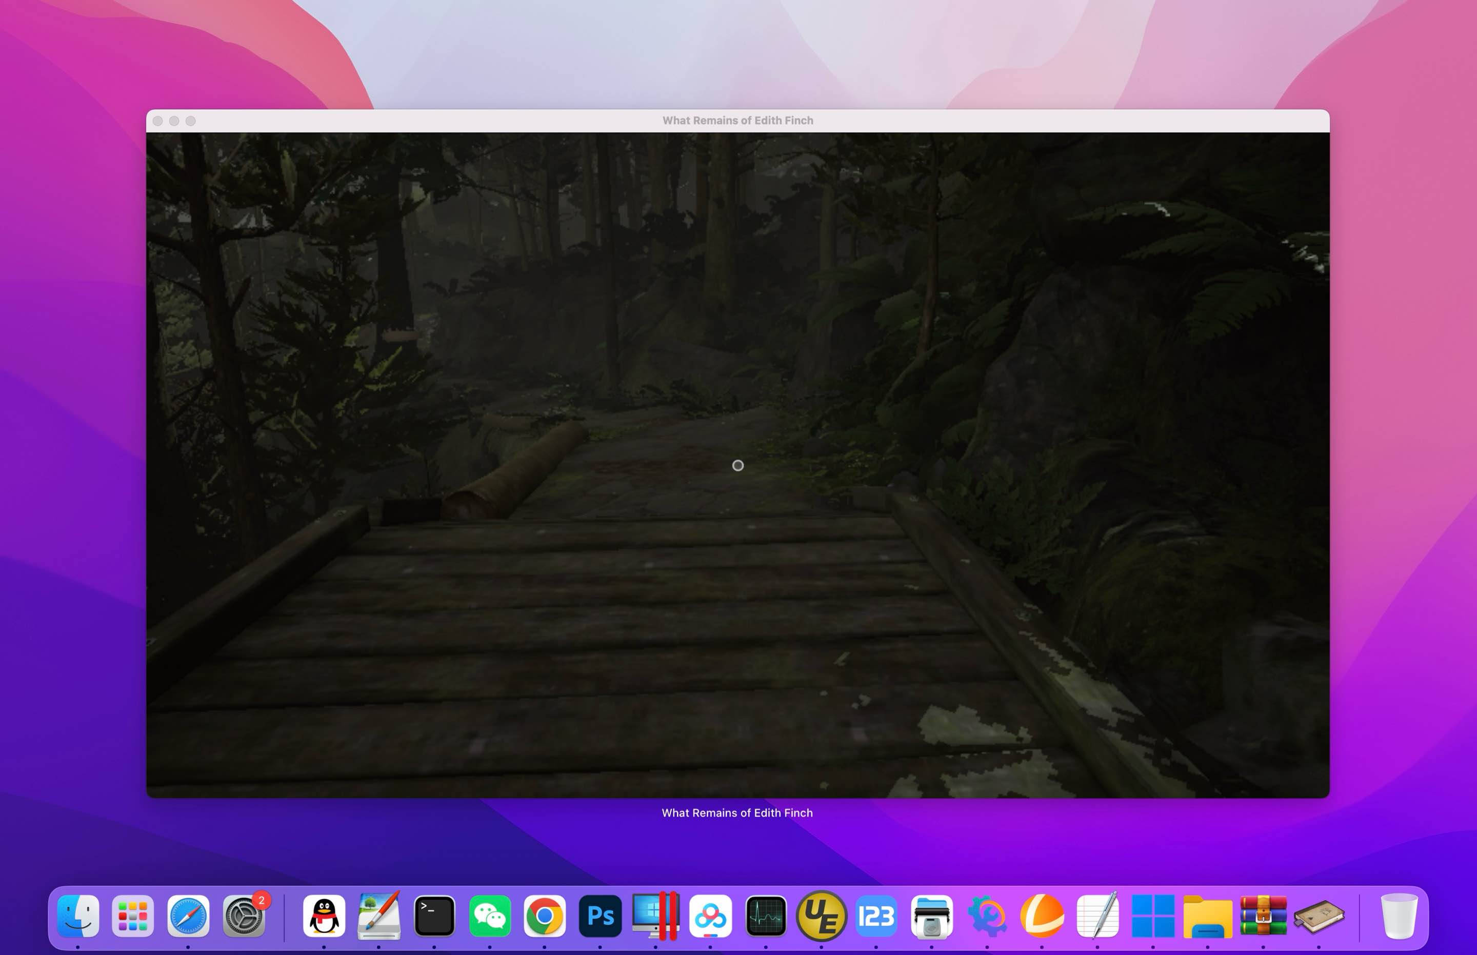Open the folder-and-scanner app in the dock
Viewport: 1477px width, 955px height.
(x=931, y=916)
